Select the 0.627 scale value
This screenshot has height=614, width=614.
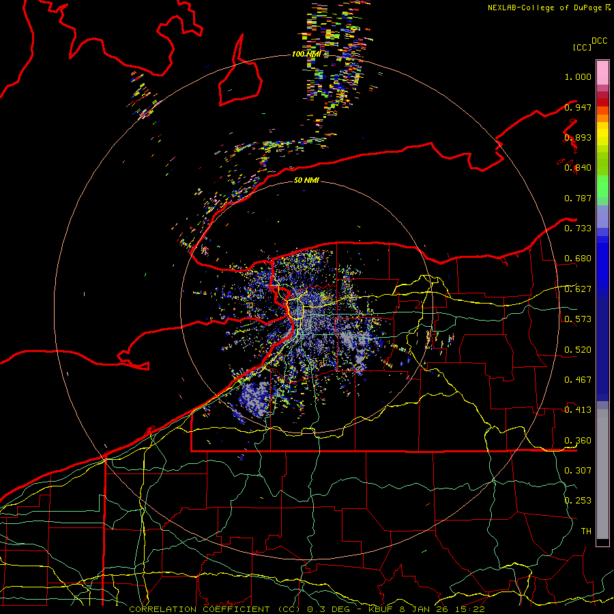tap(578, 289)
